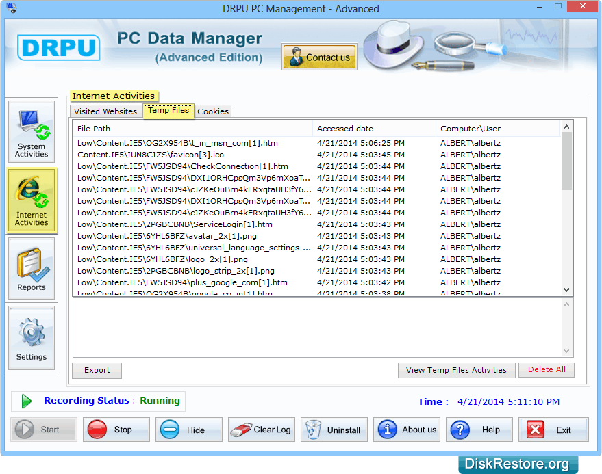Close the DRPU PC Management window

[x=582, y=6]
